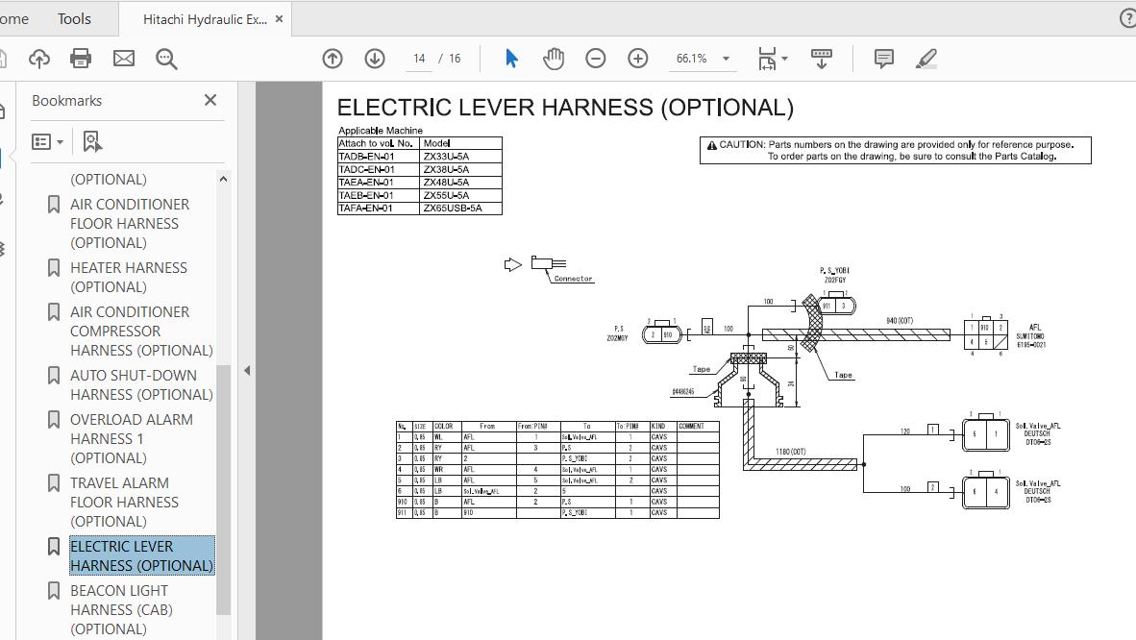Click scroll up arrow in bookmarks list
The height and width of the screenshot is (640, 1136).
(x=223, y=179)
